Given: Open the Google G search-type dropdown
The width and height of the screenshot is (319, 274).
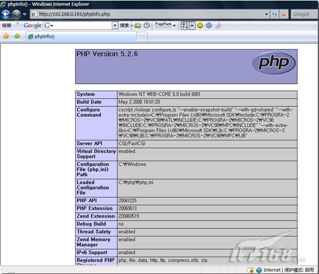Looking at the screenshot, I should (49, 25).
